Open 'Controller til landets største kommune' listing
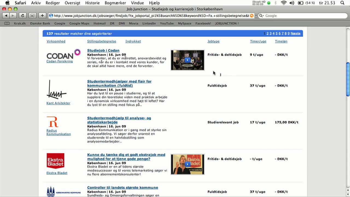The width and height of the screenshot is (350, 197). (122, 187)
